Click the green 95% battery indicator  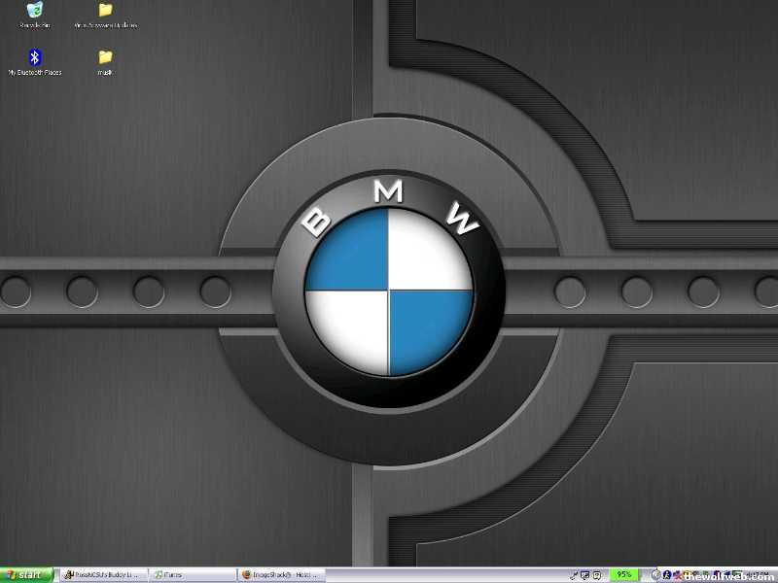tap(623, 575)
